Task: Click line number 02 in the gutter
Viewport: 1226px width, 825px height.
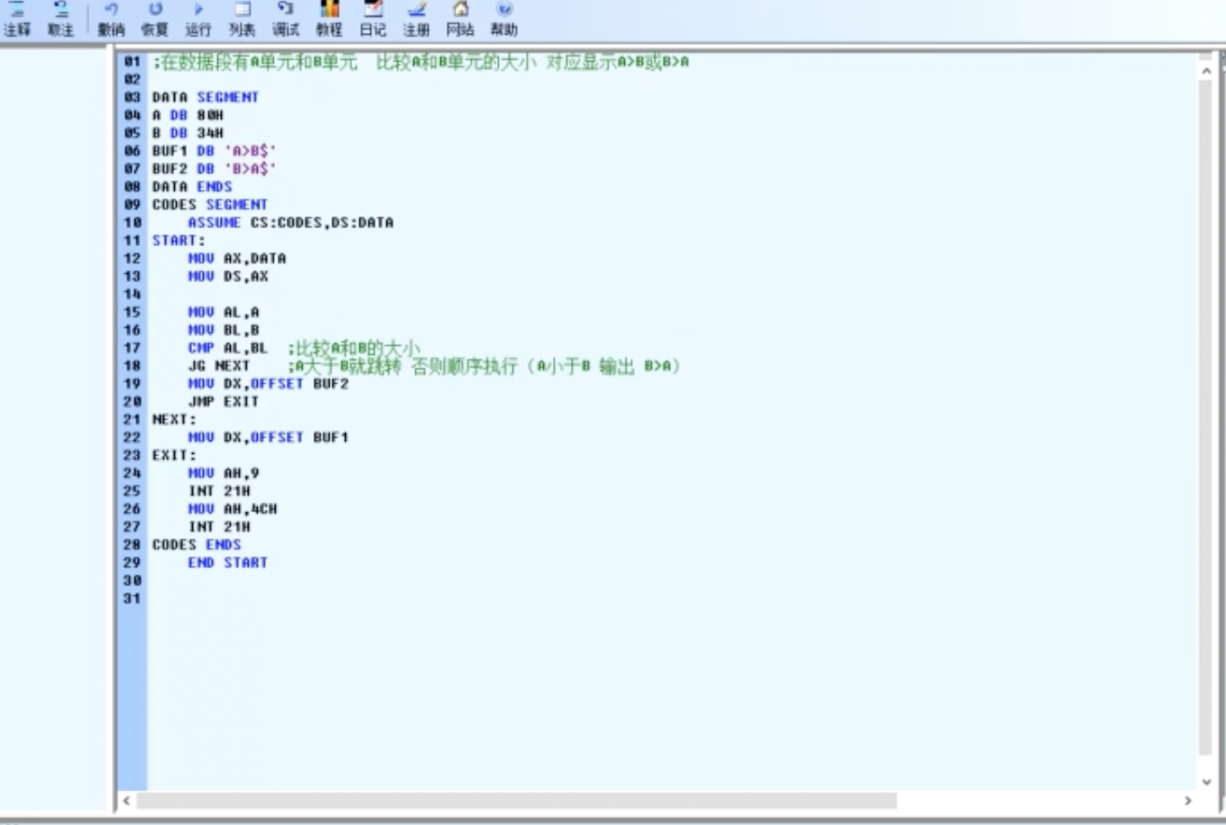Action: tap(132, 79)
